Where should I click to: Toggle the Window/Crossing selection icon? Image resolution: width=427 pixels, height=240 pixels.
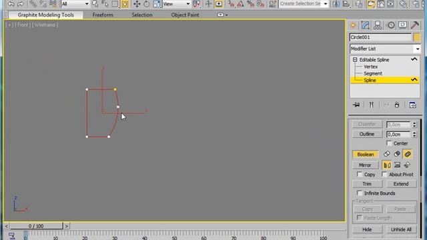pos(125,4)
